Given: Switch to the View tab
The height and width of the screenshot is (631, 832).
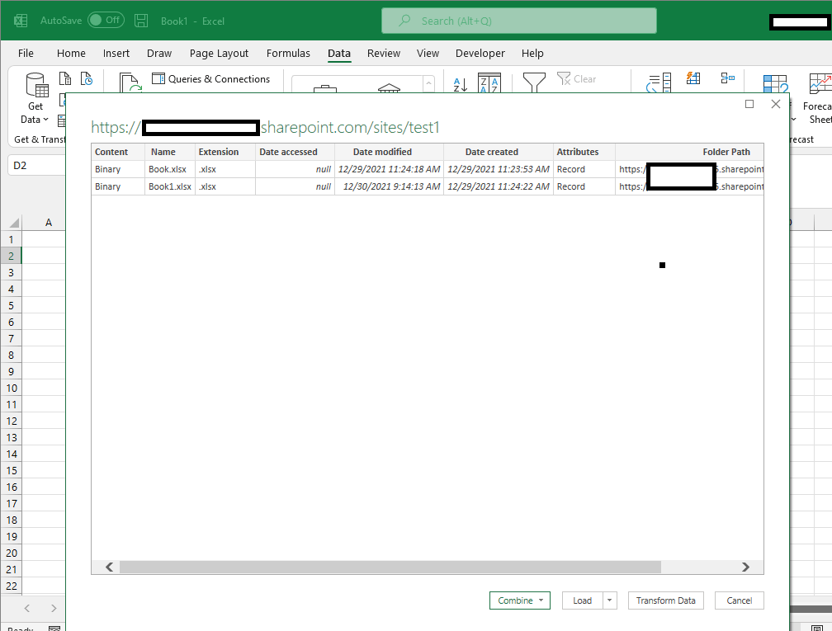Looking at the screenshot, I should 428,53.
